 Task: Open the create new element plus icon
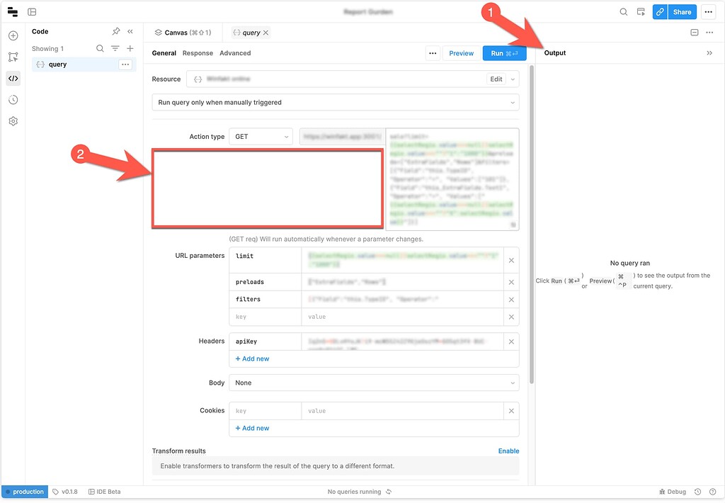[13, 34]
